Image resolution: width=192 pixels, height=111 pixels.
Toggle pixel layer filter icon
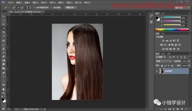(x=170, y=57)
